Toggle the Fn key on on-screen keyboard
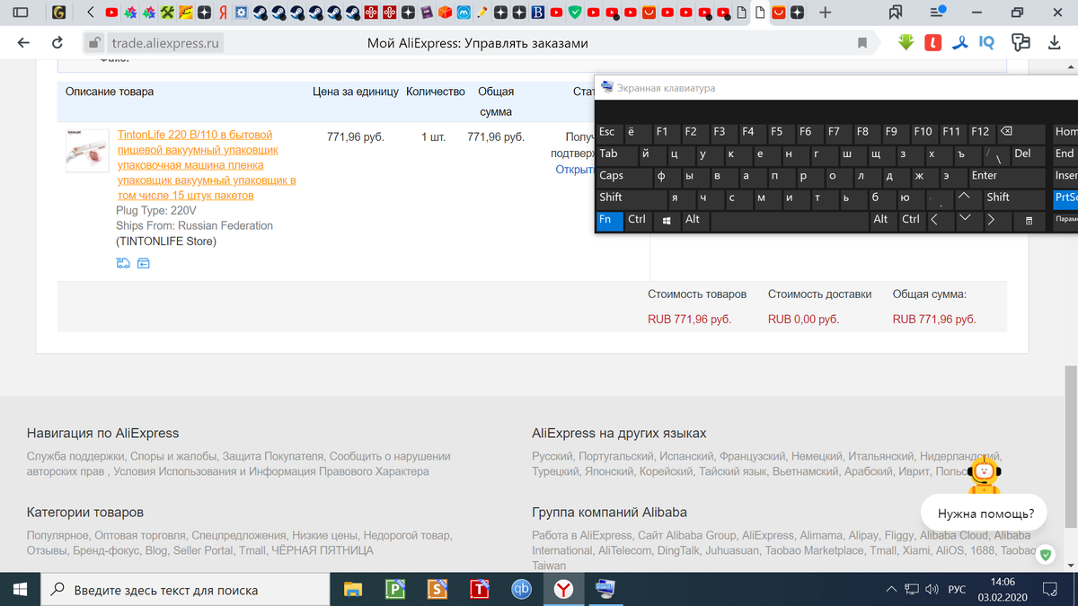 coord(610,220)
